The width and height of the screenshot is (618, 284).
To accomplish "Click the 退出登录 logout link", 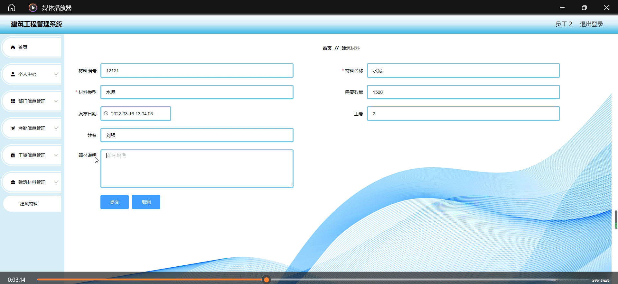I will [592, 24].
